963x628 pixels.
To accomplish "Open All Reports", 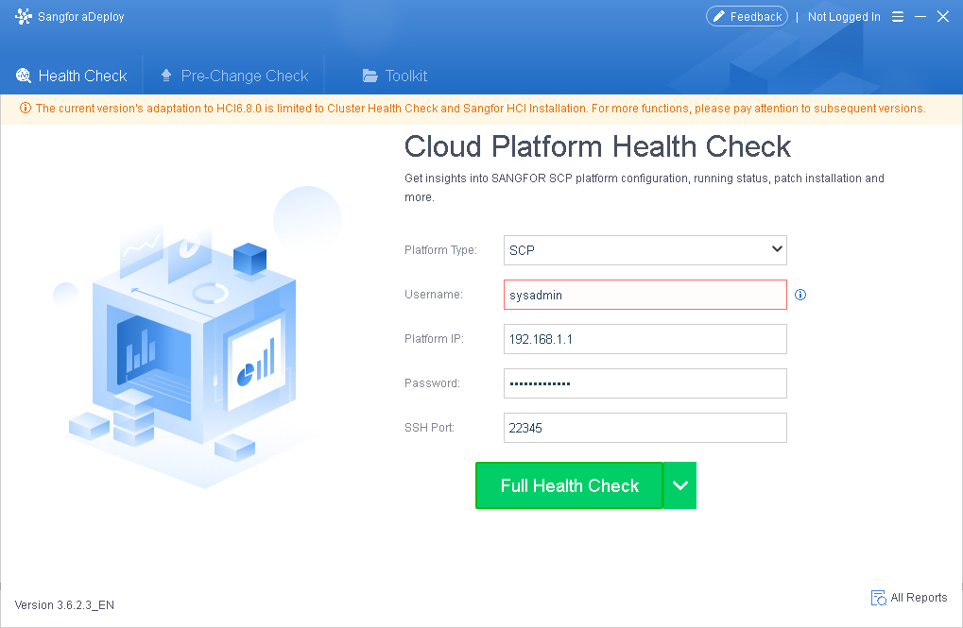I will pyautogui.click(x=909, y=597).
